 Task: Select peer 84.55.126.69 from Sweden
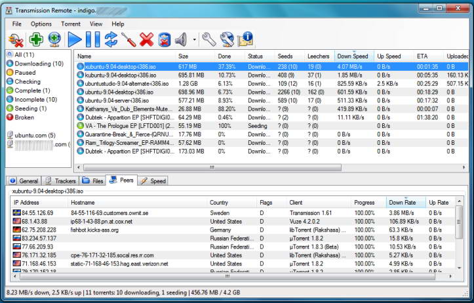click(233, 213)
